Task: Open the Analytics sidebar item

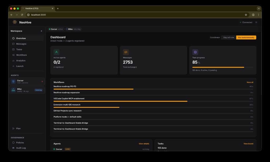Action: (27, 61)
